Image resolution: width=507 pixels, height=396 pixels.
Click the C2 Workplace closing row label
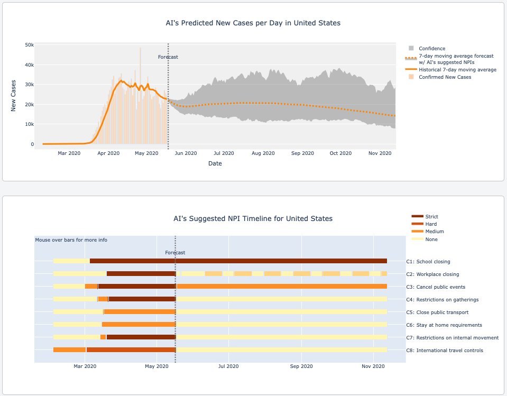pos(432,274)
